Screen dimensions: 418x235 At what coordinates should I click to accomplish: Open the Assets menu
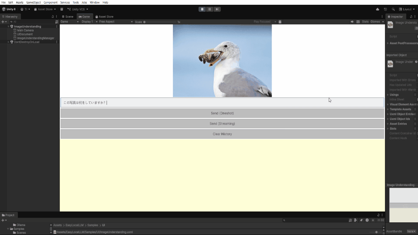click(20, 3)
